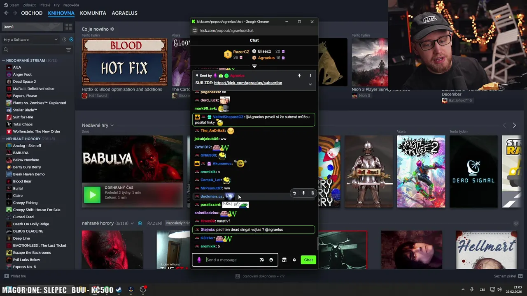This screenshot has width=527, height=296.
Task: Open pinned message three-dot options
Action: [x=310, y=76]
